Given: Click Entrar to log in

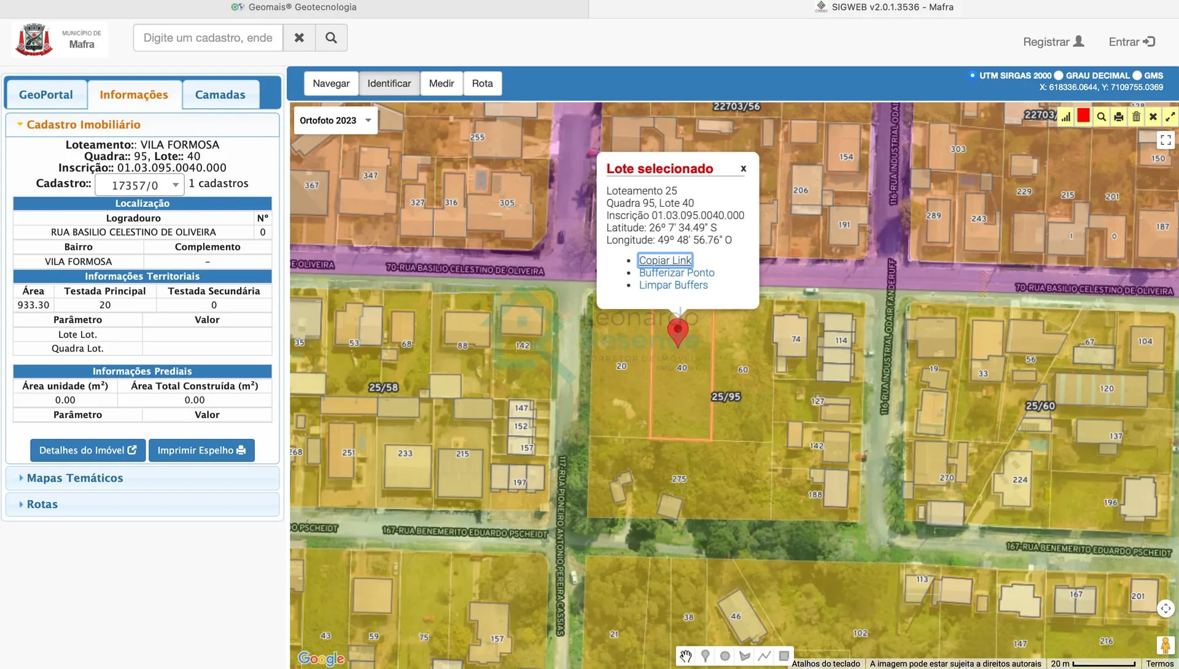Looking at the screenshot, I should pyautogui.click(x=1132, y=42).
